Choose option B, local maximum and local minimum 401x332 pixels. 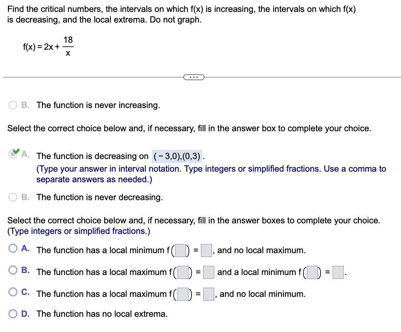click(x=13, y=270)
